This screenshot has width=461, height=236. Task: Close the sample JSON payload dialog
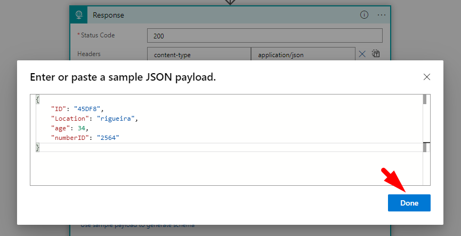426,77
